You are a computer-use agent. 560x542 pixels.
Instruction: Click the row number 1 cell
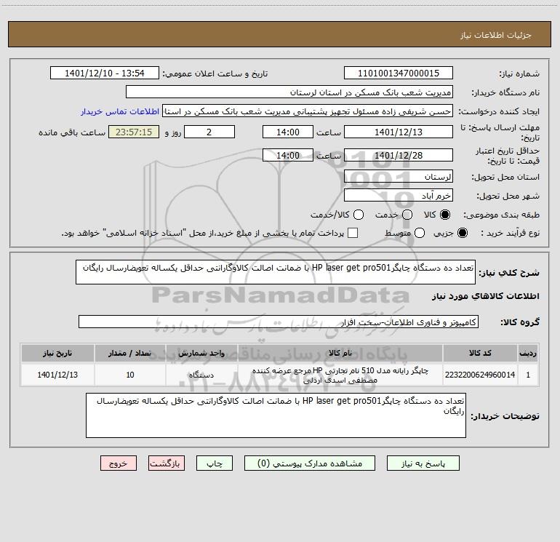(x=528, y=375)
